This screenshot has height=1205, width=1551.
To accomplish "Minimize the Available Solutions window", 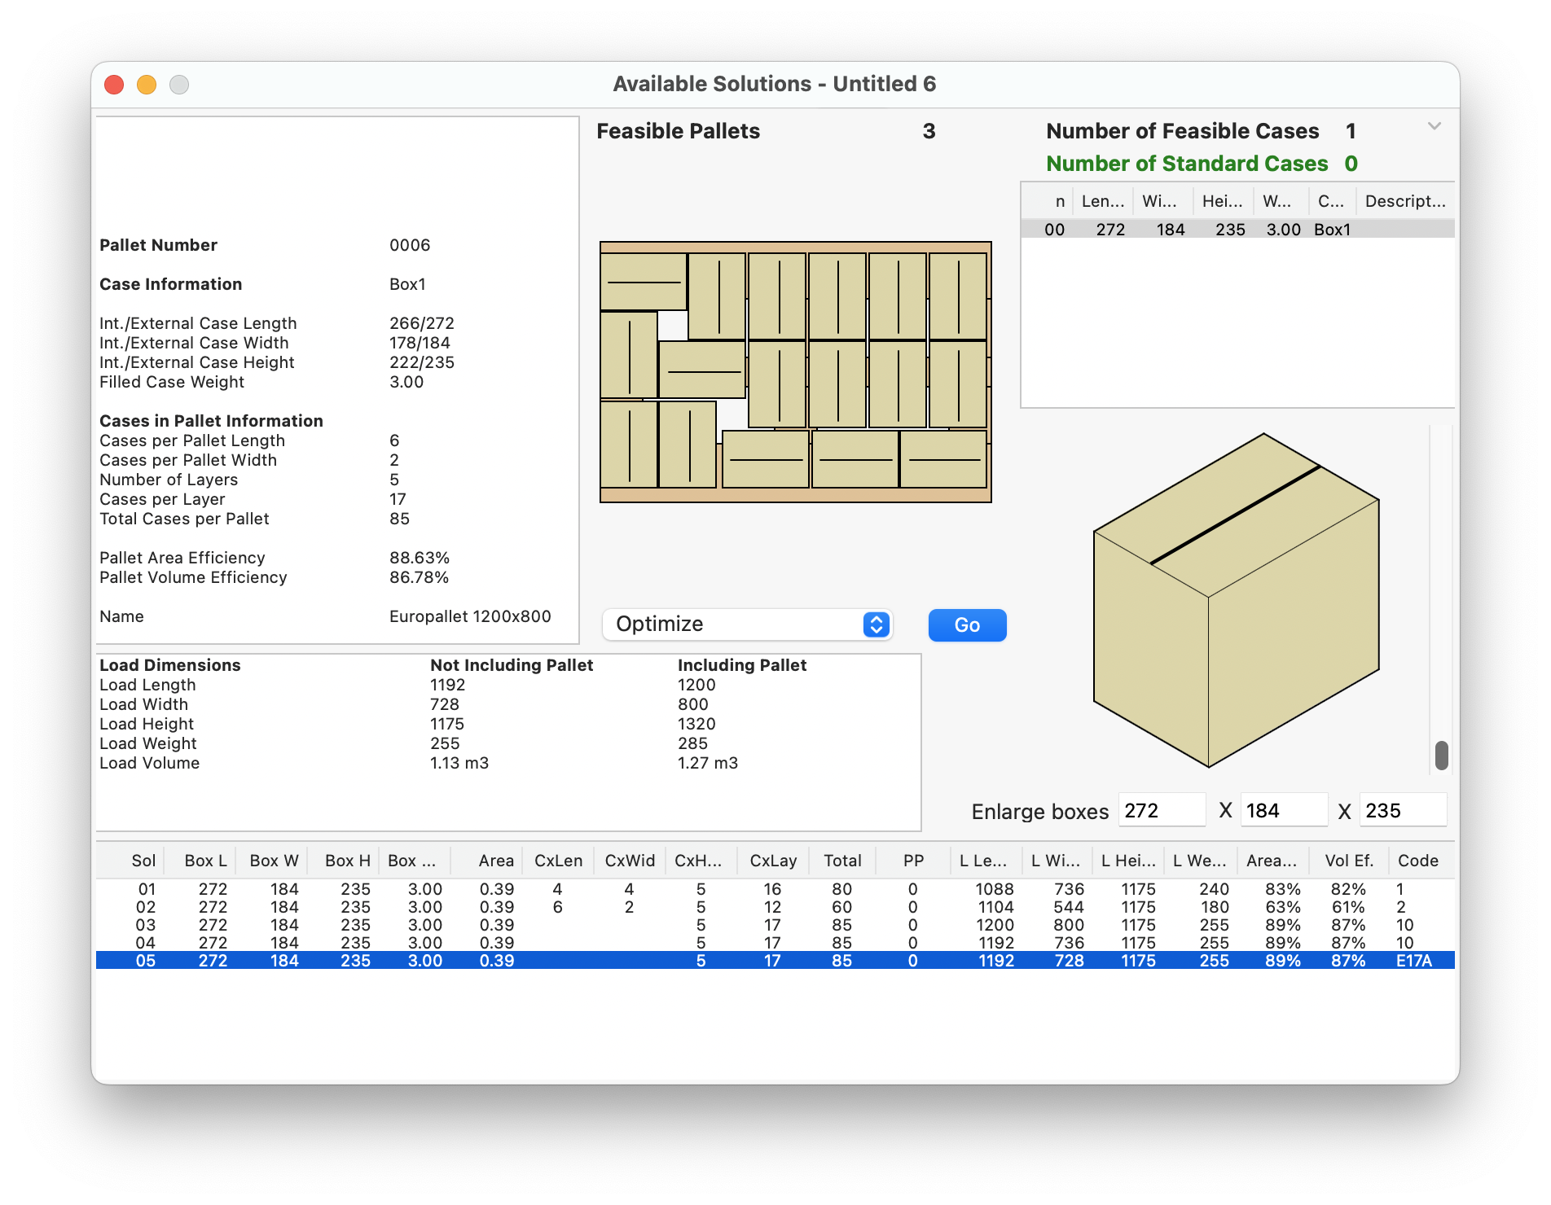I will pos(147,85).
